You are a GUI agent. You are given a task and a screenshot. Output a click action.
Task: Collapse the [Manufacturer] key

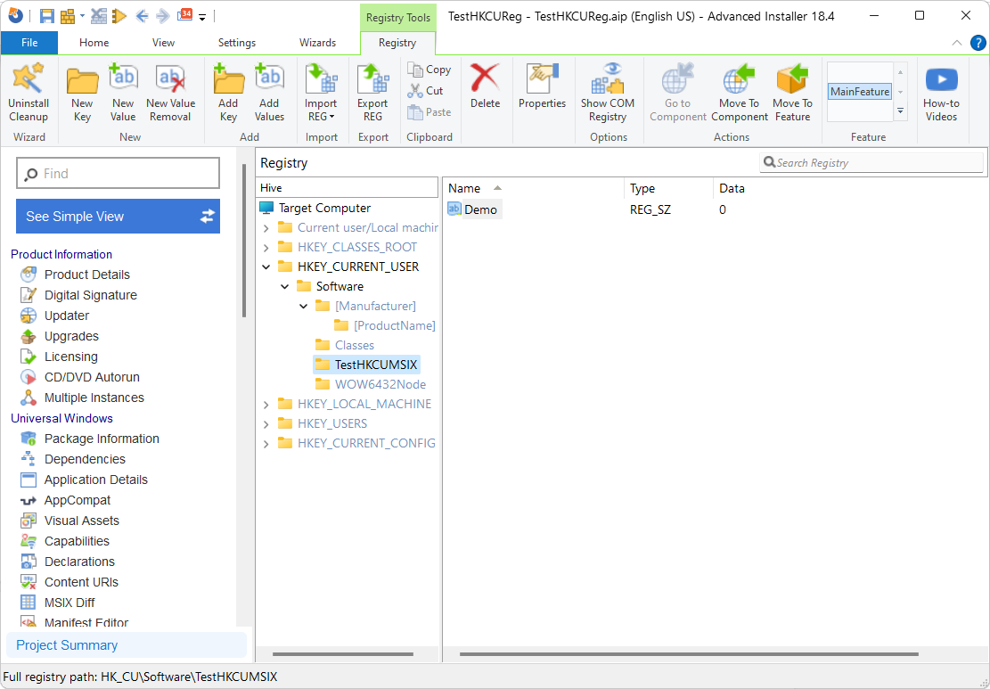[x=304, y=307]
